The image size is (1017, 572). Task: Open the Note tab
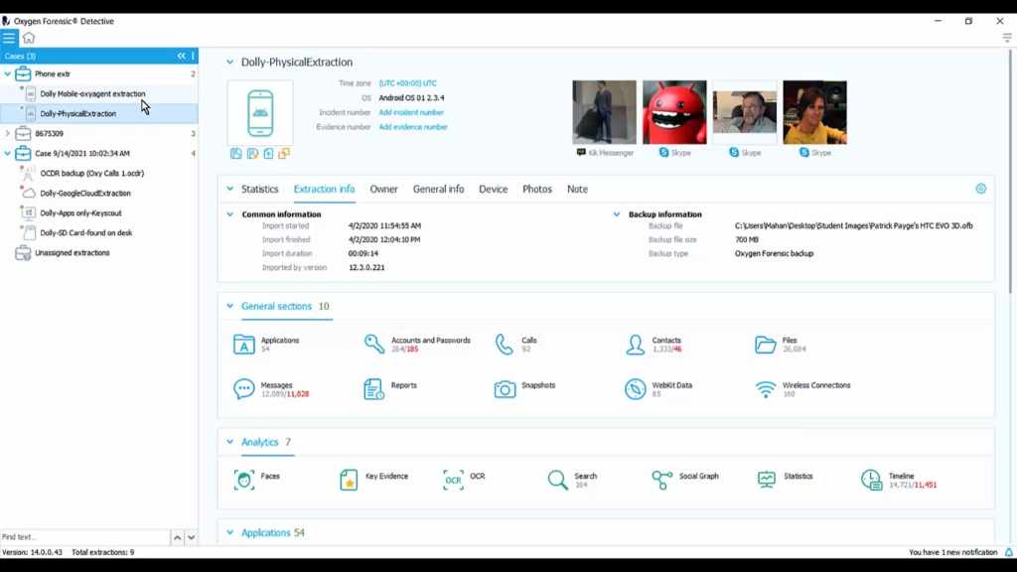(577, 189)
